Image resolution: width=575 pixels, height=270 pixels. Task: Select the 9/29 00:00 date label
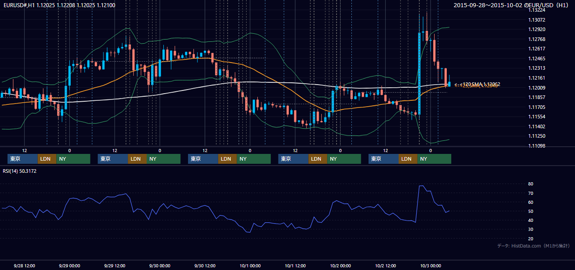[x=69, y=266]
